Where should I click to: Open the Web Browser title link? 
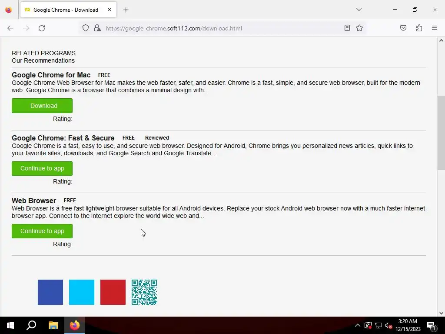(x=34, y=200)
